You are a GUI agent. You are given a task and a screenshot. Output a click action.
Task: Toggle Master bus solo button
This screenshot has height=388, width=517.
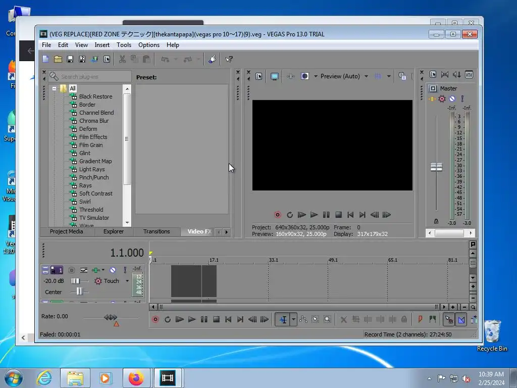click(x=462, y=99)
